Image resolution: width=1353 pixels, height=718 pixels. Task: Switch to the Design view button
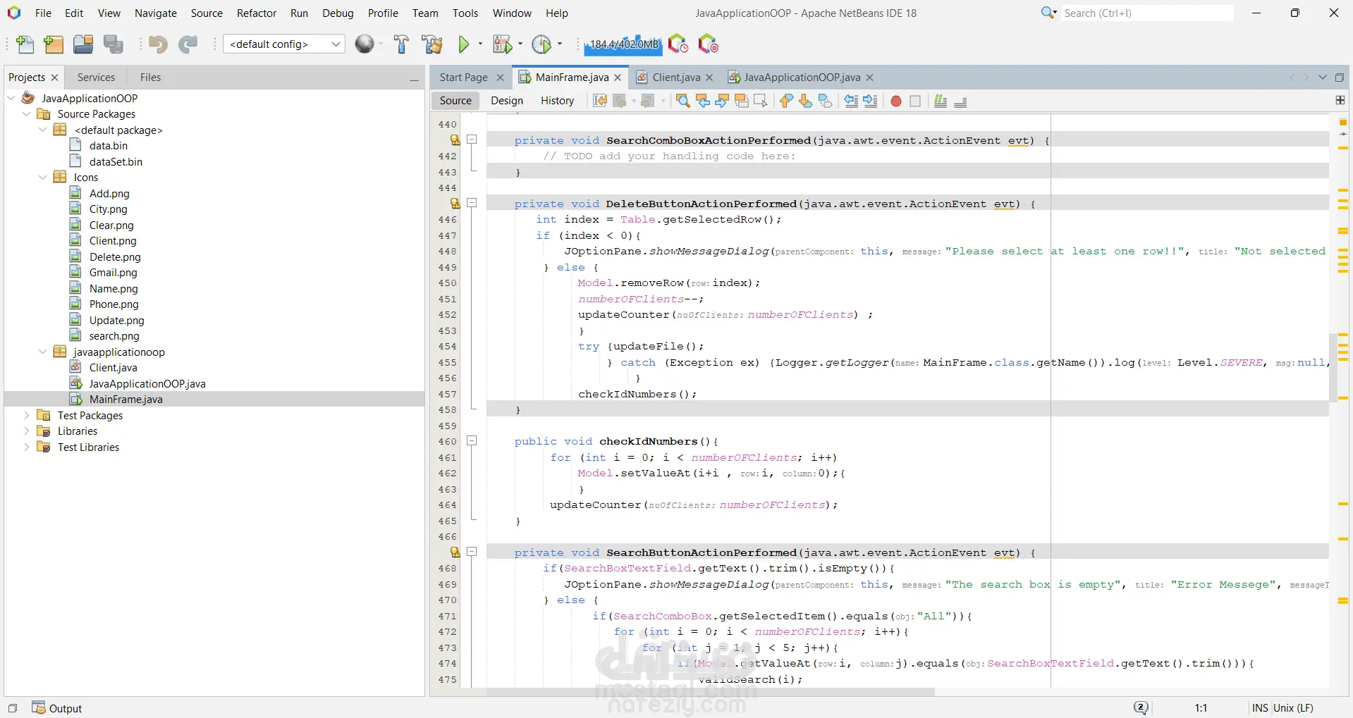(507, 101)
